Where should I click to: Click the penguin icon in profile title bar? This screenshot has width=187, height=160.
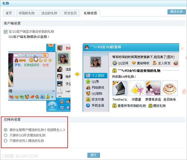pos(87,47)
